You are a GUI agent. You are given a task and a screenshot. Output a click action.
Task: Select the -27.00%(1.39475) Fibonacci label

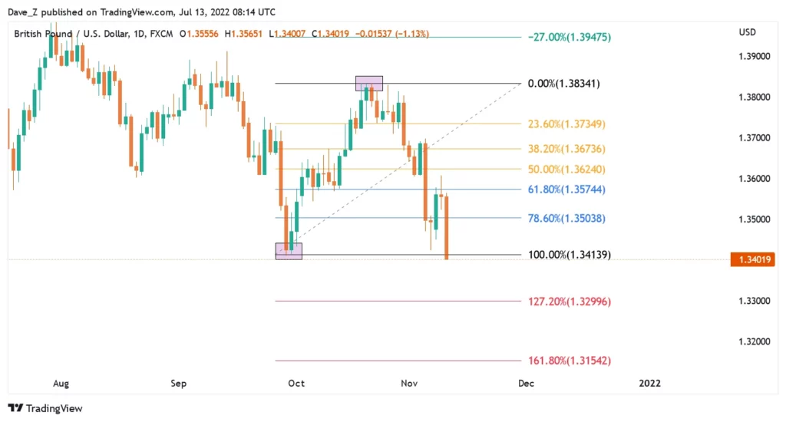click(569, 37)
